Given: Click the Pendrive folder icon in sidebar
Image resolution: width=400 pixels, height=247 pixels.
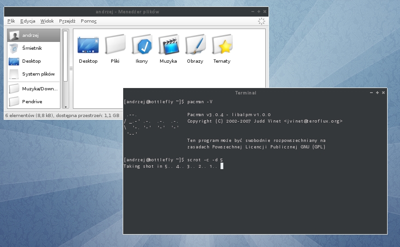Looking at the screenshot, I should (14, 101).
